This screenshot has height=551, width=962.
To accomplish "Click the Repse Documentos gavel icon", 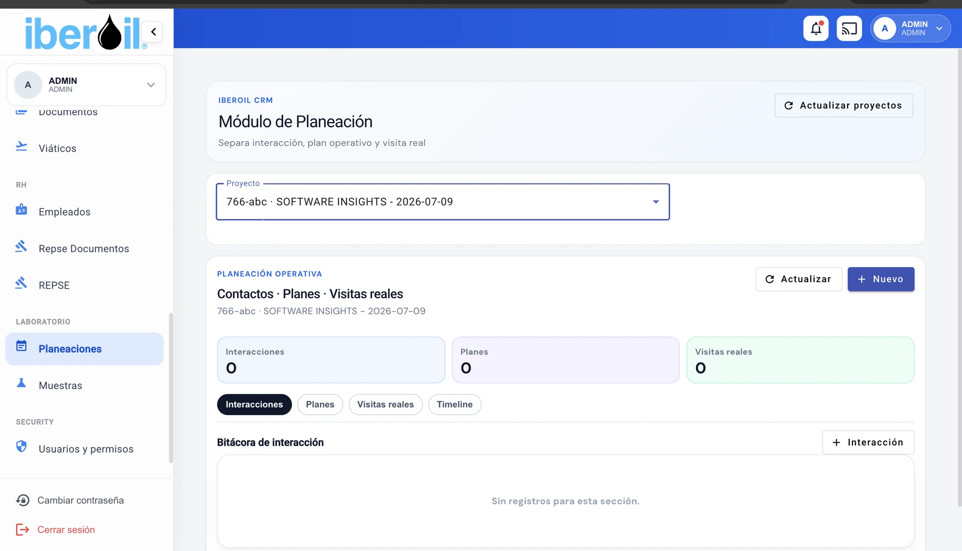I will tap(21, 246).
